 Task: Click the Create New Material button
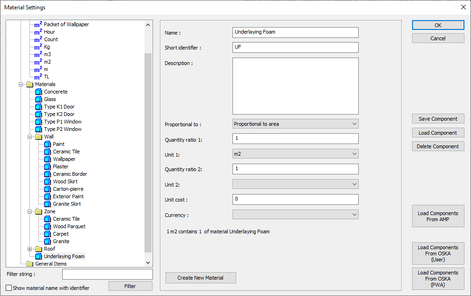coord(201,278)
